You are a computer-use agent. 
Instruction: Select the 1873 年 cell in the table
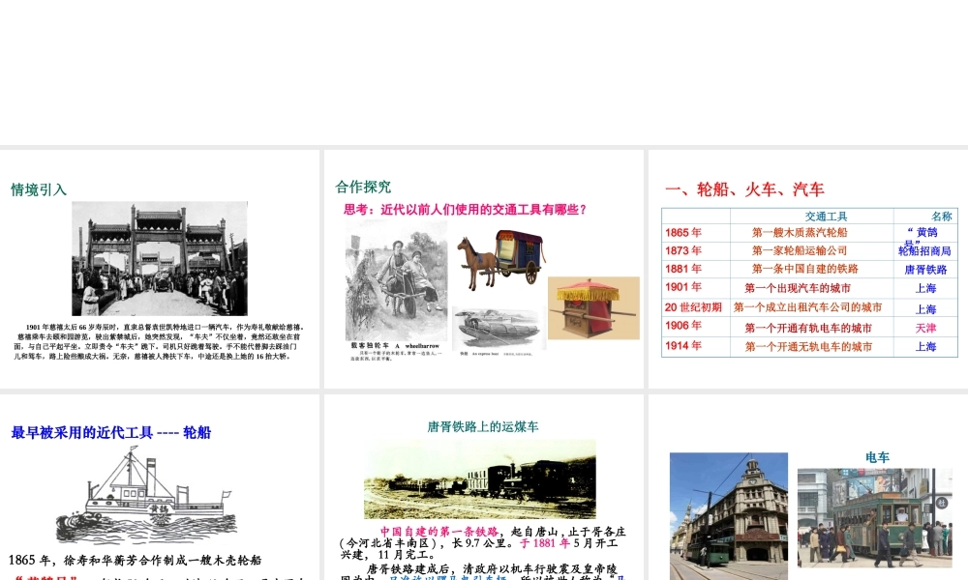(683, 250)
